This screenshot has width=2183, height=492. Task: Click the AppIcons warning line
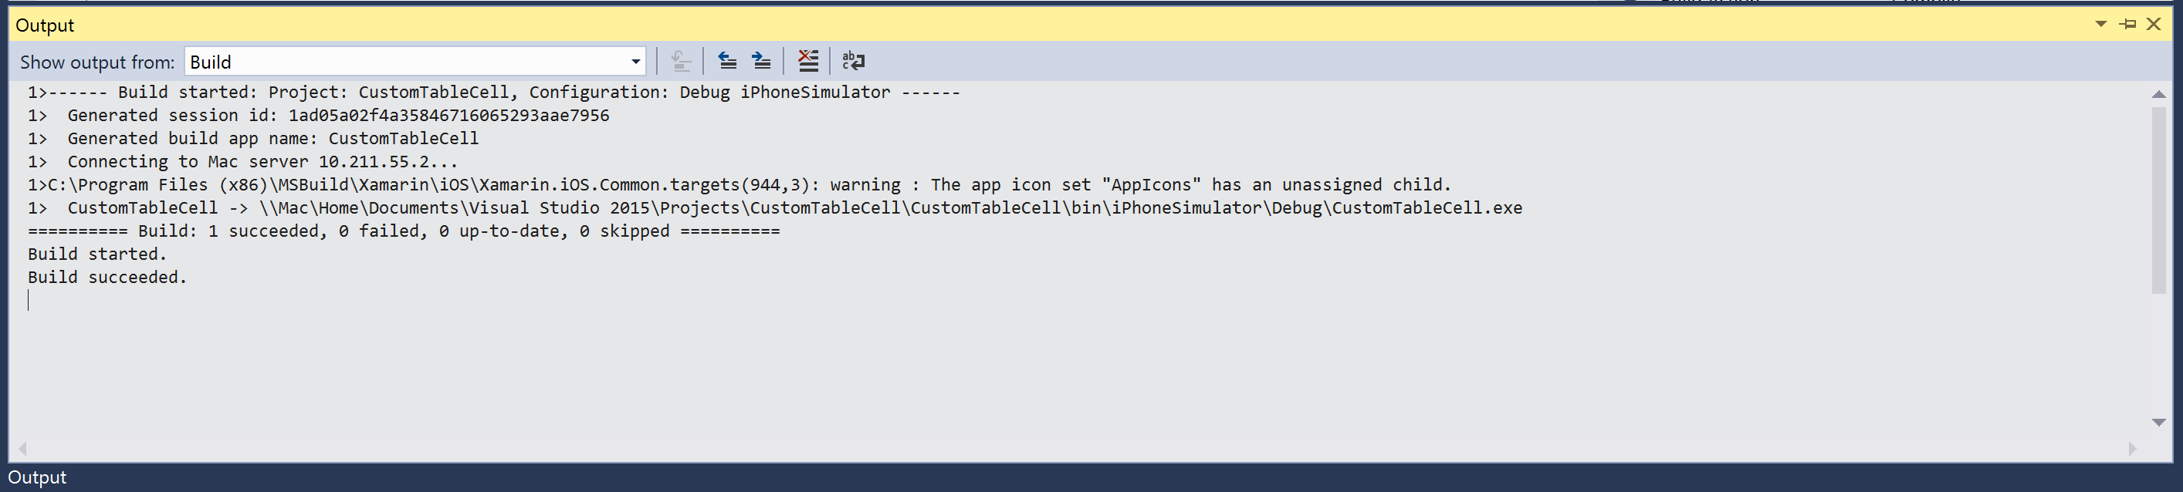pos(739,184)
